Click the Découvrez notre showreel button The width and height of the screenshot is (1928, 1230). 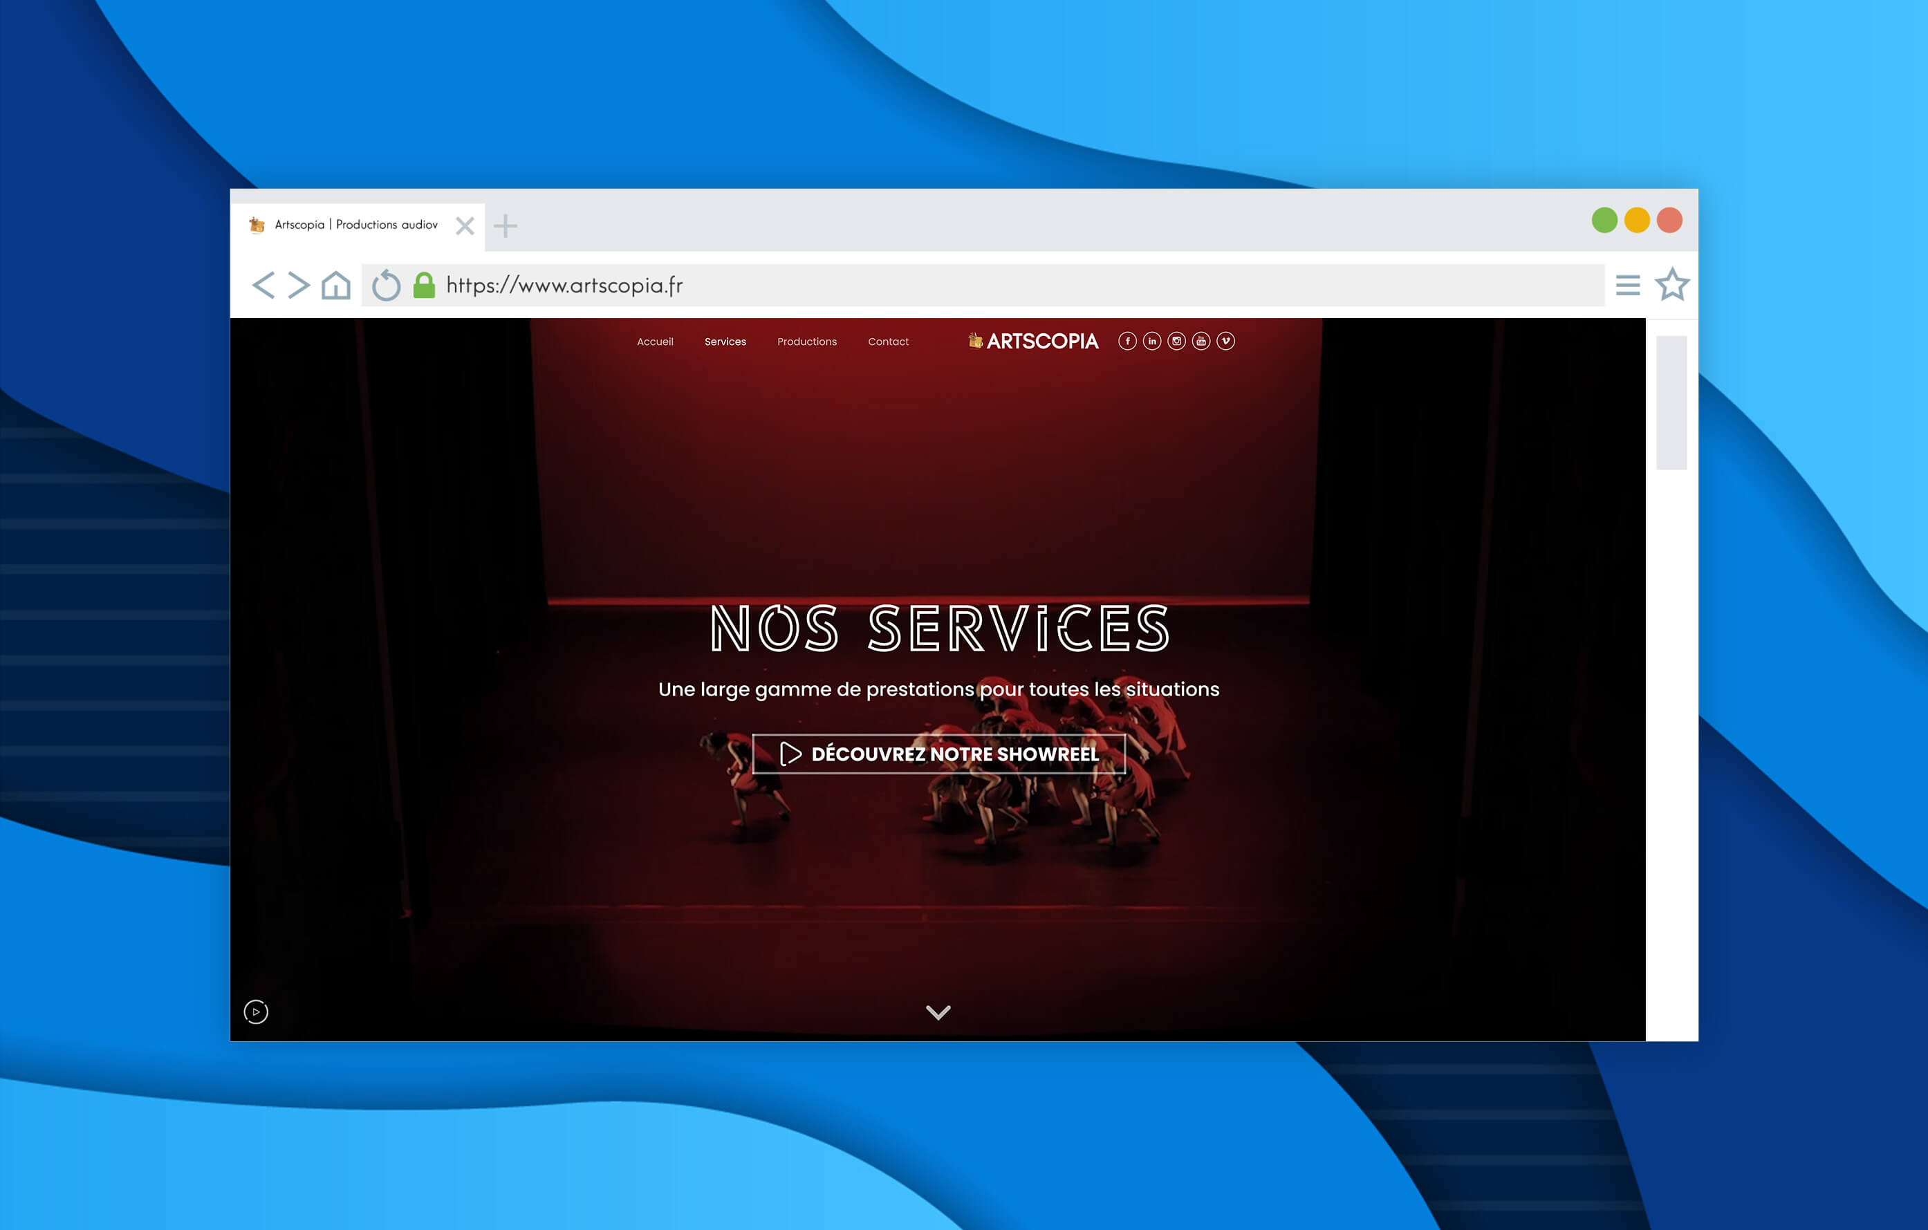(938, 754)
